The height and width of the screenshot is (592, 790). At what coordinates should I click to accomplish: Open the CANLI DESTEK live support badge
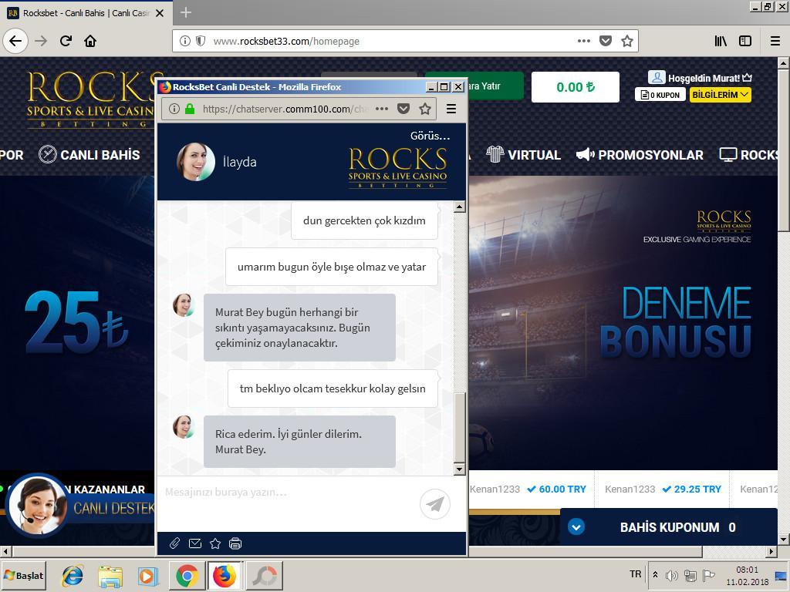point(79,506)
